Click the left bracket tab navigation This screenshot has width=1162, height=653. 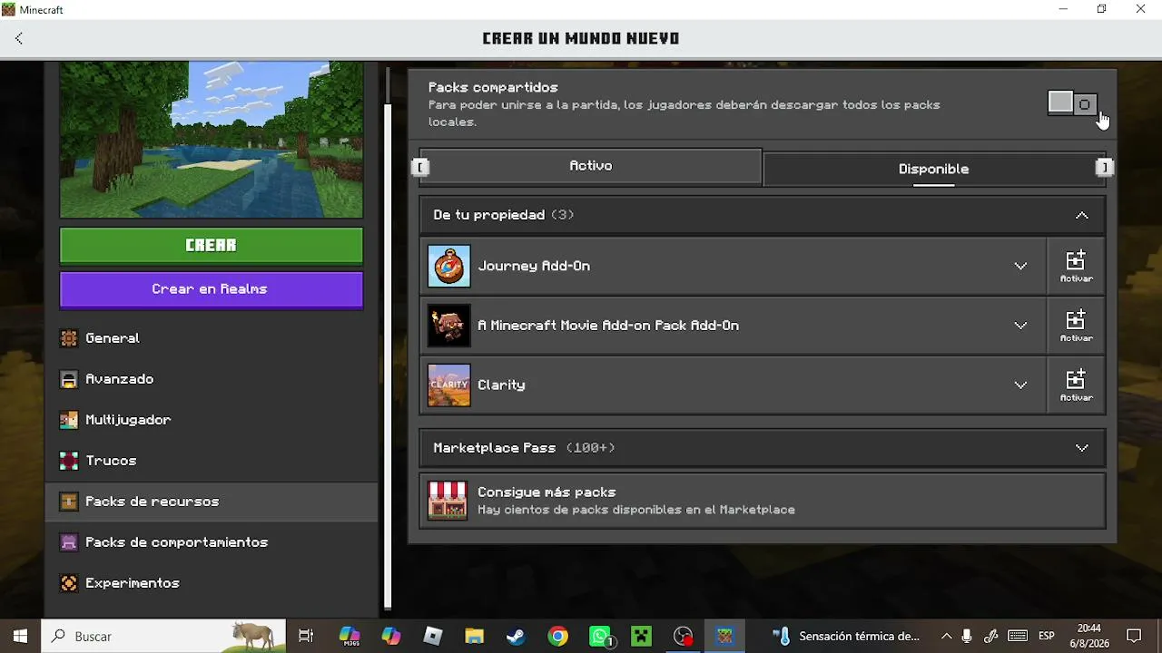pyautogui.click(x=419, y=167)
